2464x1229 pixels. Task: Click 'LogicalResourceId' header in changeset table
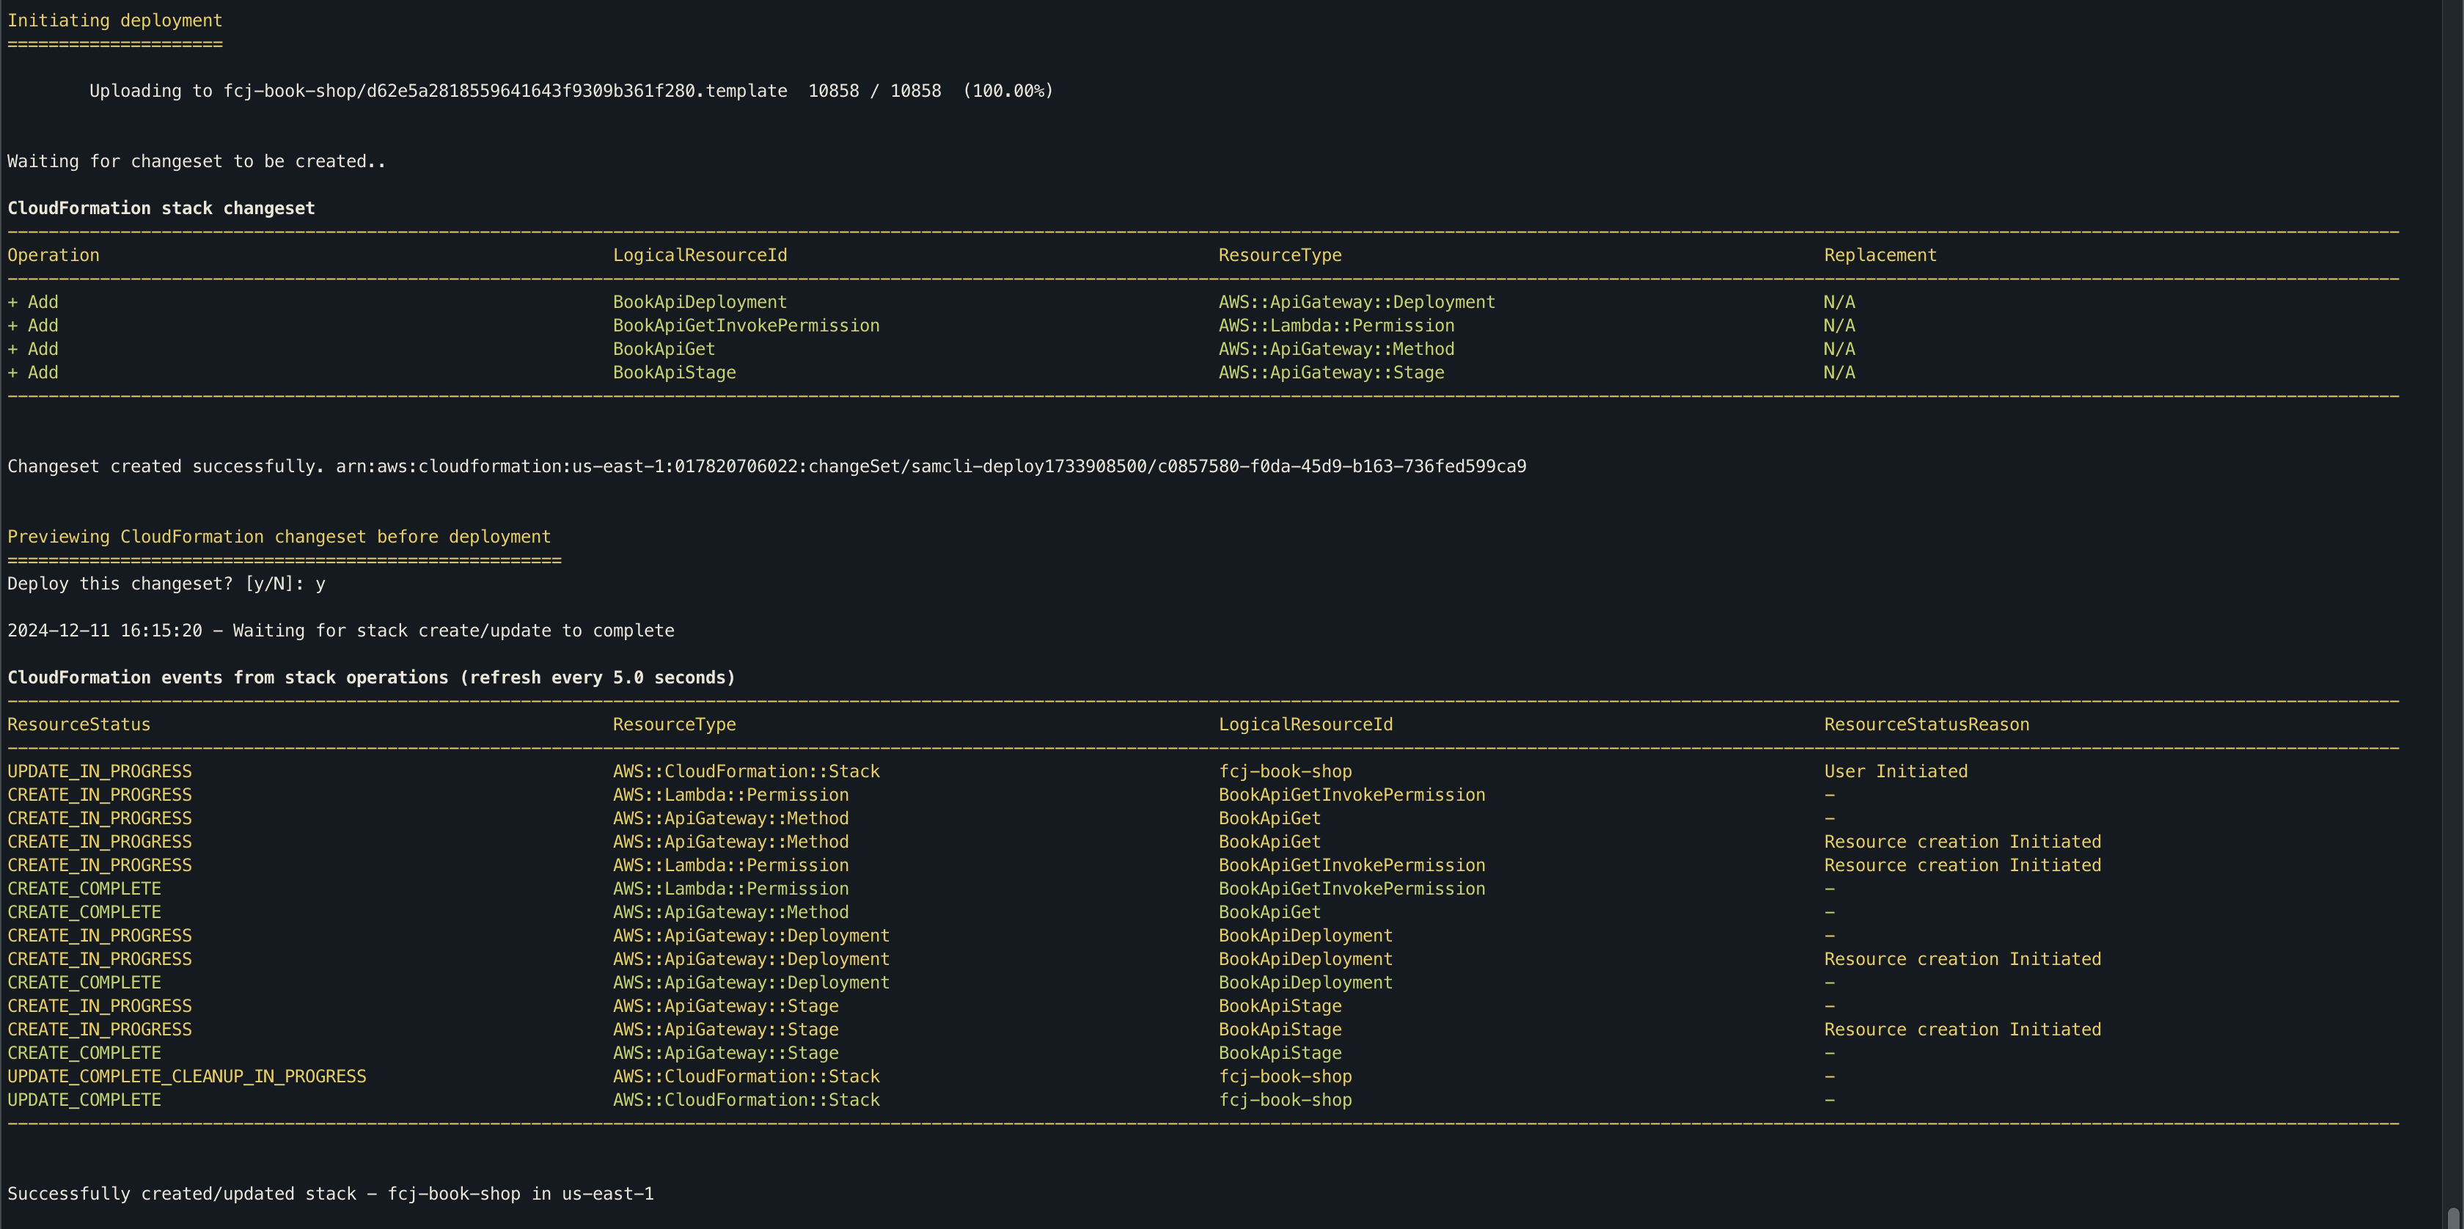click(700, 255)
